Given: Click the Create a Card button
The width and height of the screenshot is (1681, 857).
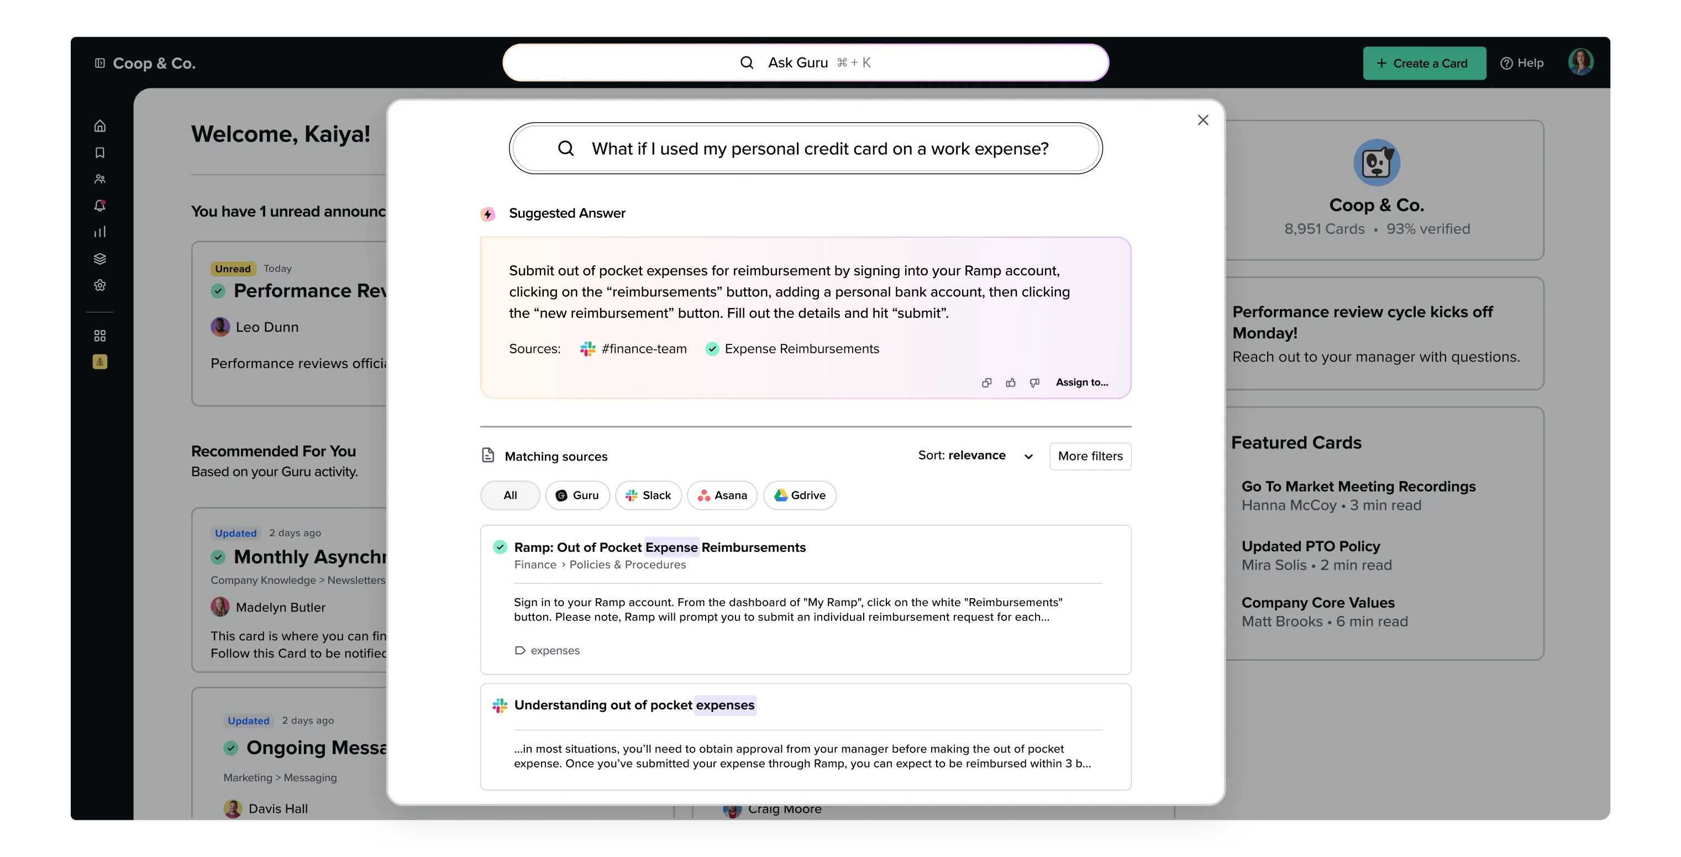Looking at the screenshot, I should click(1424, 64).
